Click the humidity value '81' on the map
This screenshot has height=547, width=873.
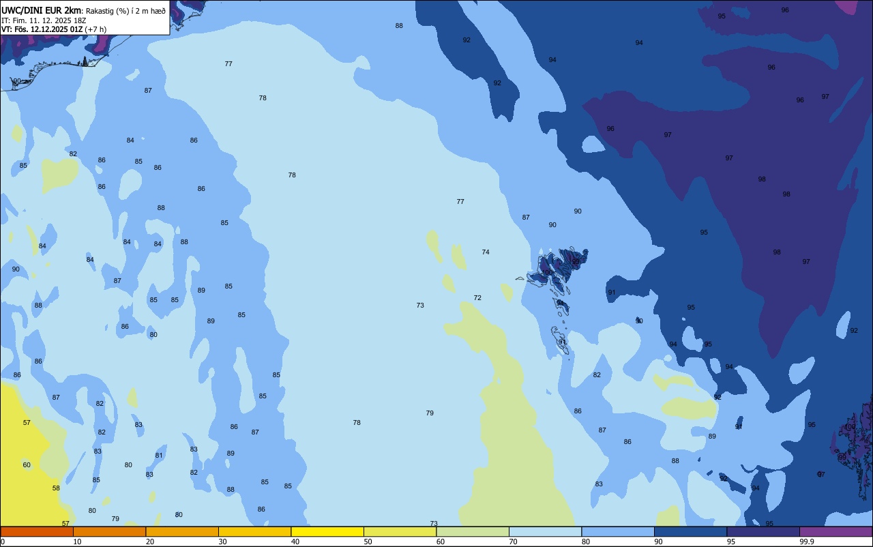(x=159, y=456)
